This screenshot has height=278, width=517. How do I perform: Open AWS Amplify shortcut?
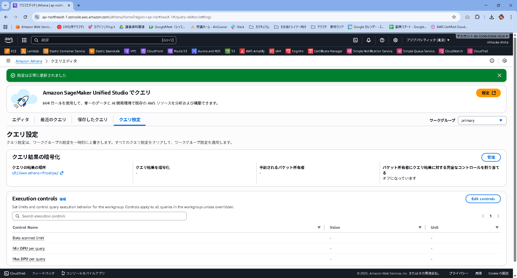tap(252, 51)
